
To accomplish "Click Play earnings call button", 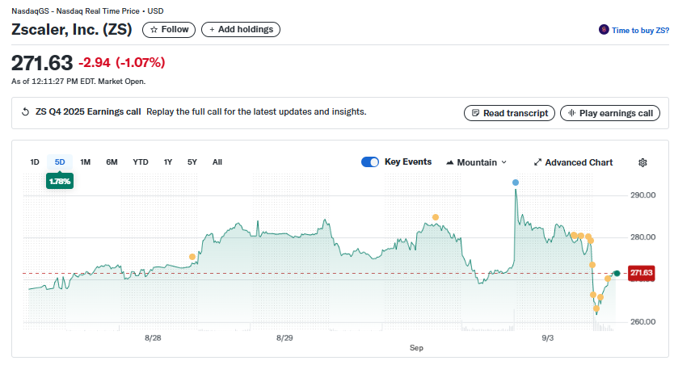I will pos(610,113).
